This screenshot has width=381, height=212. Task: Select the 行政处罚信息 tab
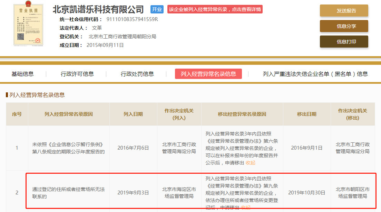pyautogui.click(x=137, y=74)
